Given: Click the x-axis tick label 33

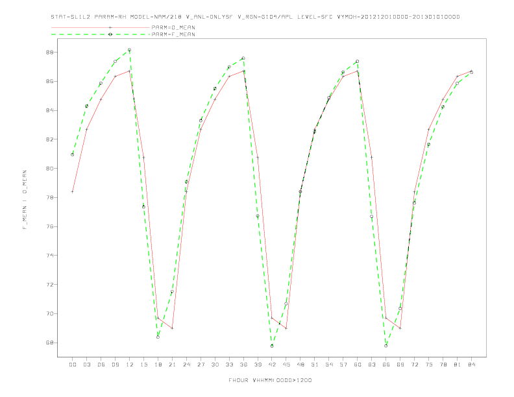Looking at the screenshot, I should (x=229, y=365).
